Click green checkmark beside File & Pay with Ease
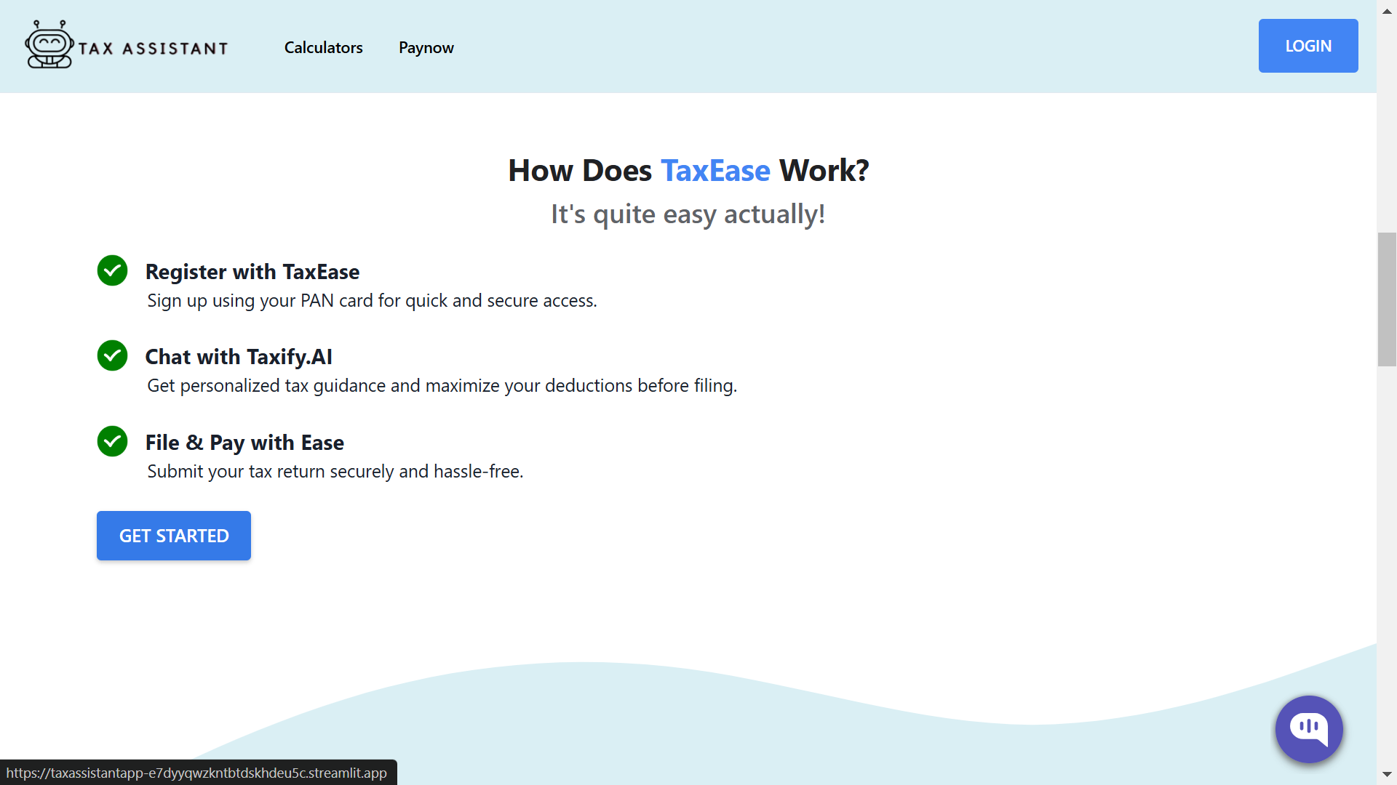This screenshot has width=1397, height=785. [112, 441]
